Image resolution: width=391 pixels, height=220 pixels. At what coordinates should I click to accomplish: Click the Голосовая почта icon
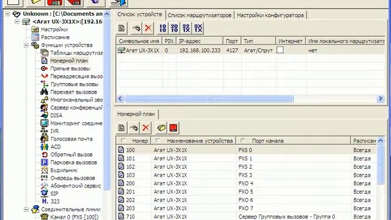pyautogui.click(x=44, y=139)
